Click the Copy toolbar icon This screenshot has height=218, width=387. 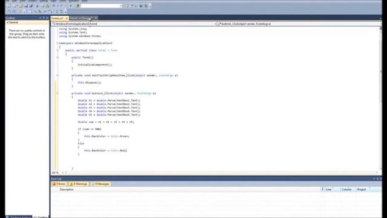tap(42, 6)
